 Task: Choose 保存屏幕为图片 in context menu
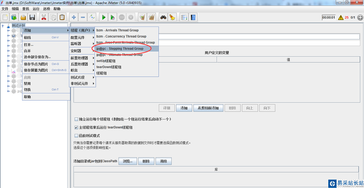[46, 70]
